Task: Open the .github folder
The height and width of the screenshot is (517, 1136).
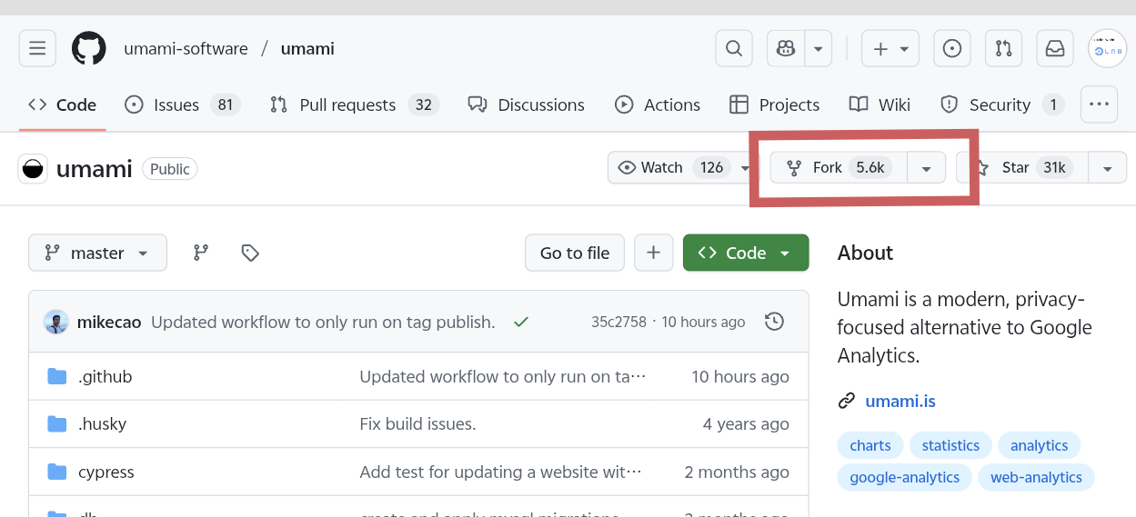Action: pos(105,376)
